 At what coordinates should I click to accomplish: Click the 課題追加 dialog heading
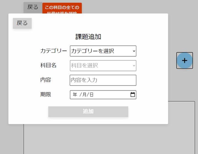click(88, 37)
